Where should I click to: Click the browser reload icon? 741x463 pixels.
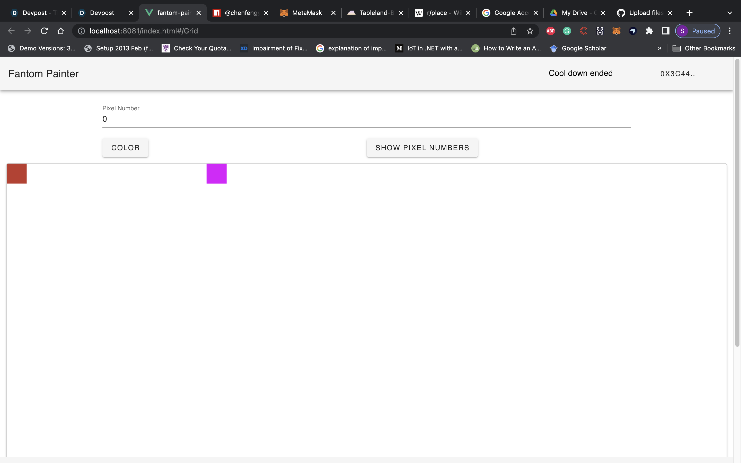tap(45, 31)
